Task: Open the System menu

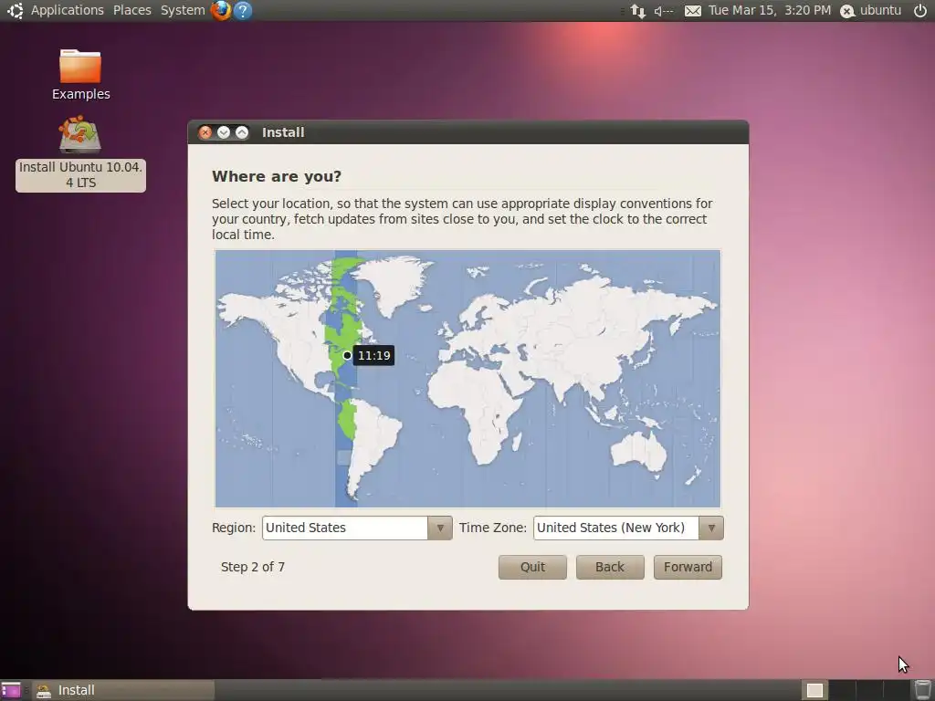Action: point(183,10)
